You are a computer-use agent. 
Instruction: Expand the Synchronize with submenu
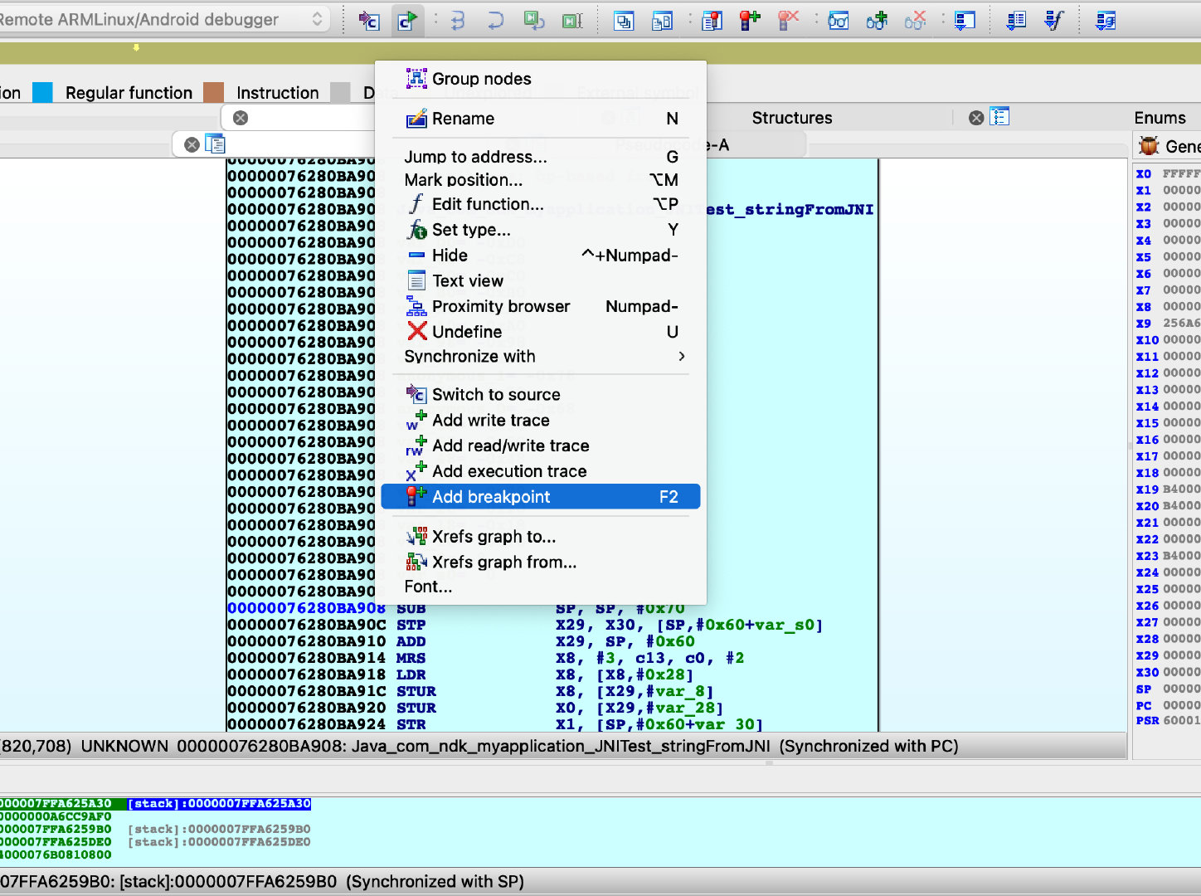tap(541, 356)
